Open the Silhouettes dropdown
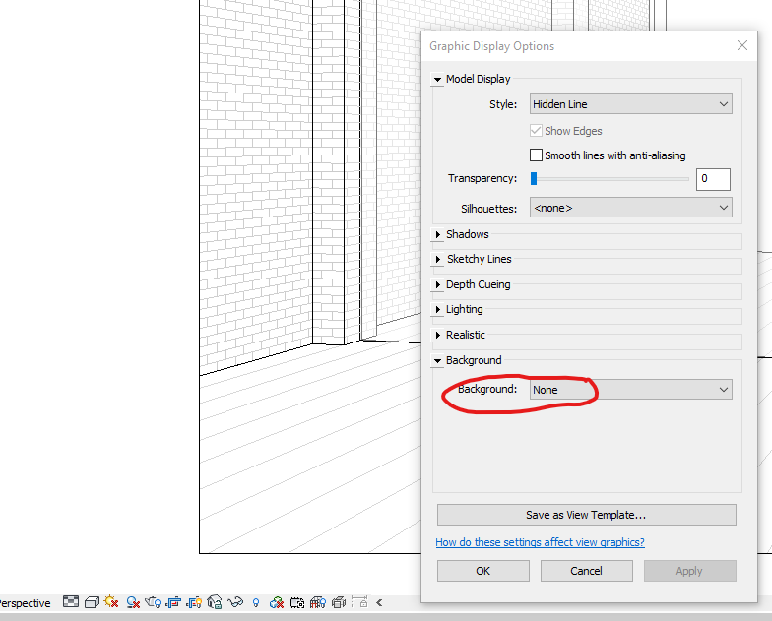 pyautogui.click(x=630, y=207)
